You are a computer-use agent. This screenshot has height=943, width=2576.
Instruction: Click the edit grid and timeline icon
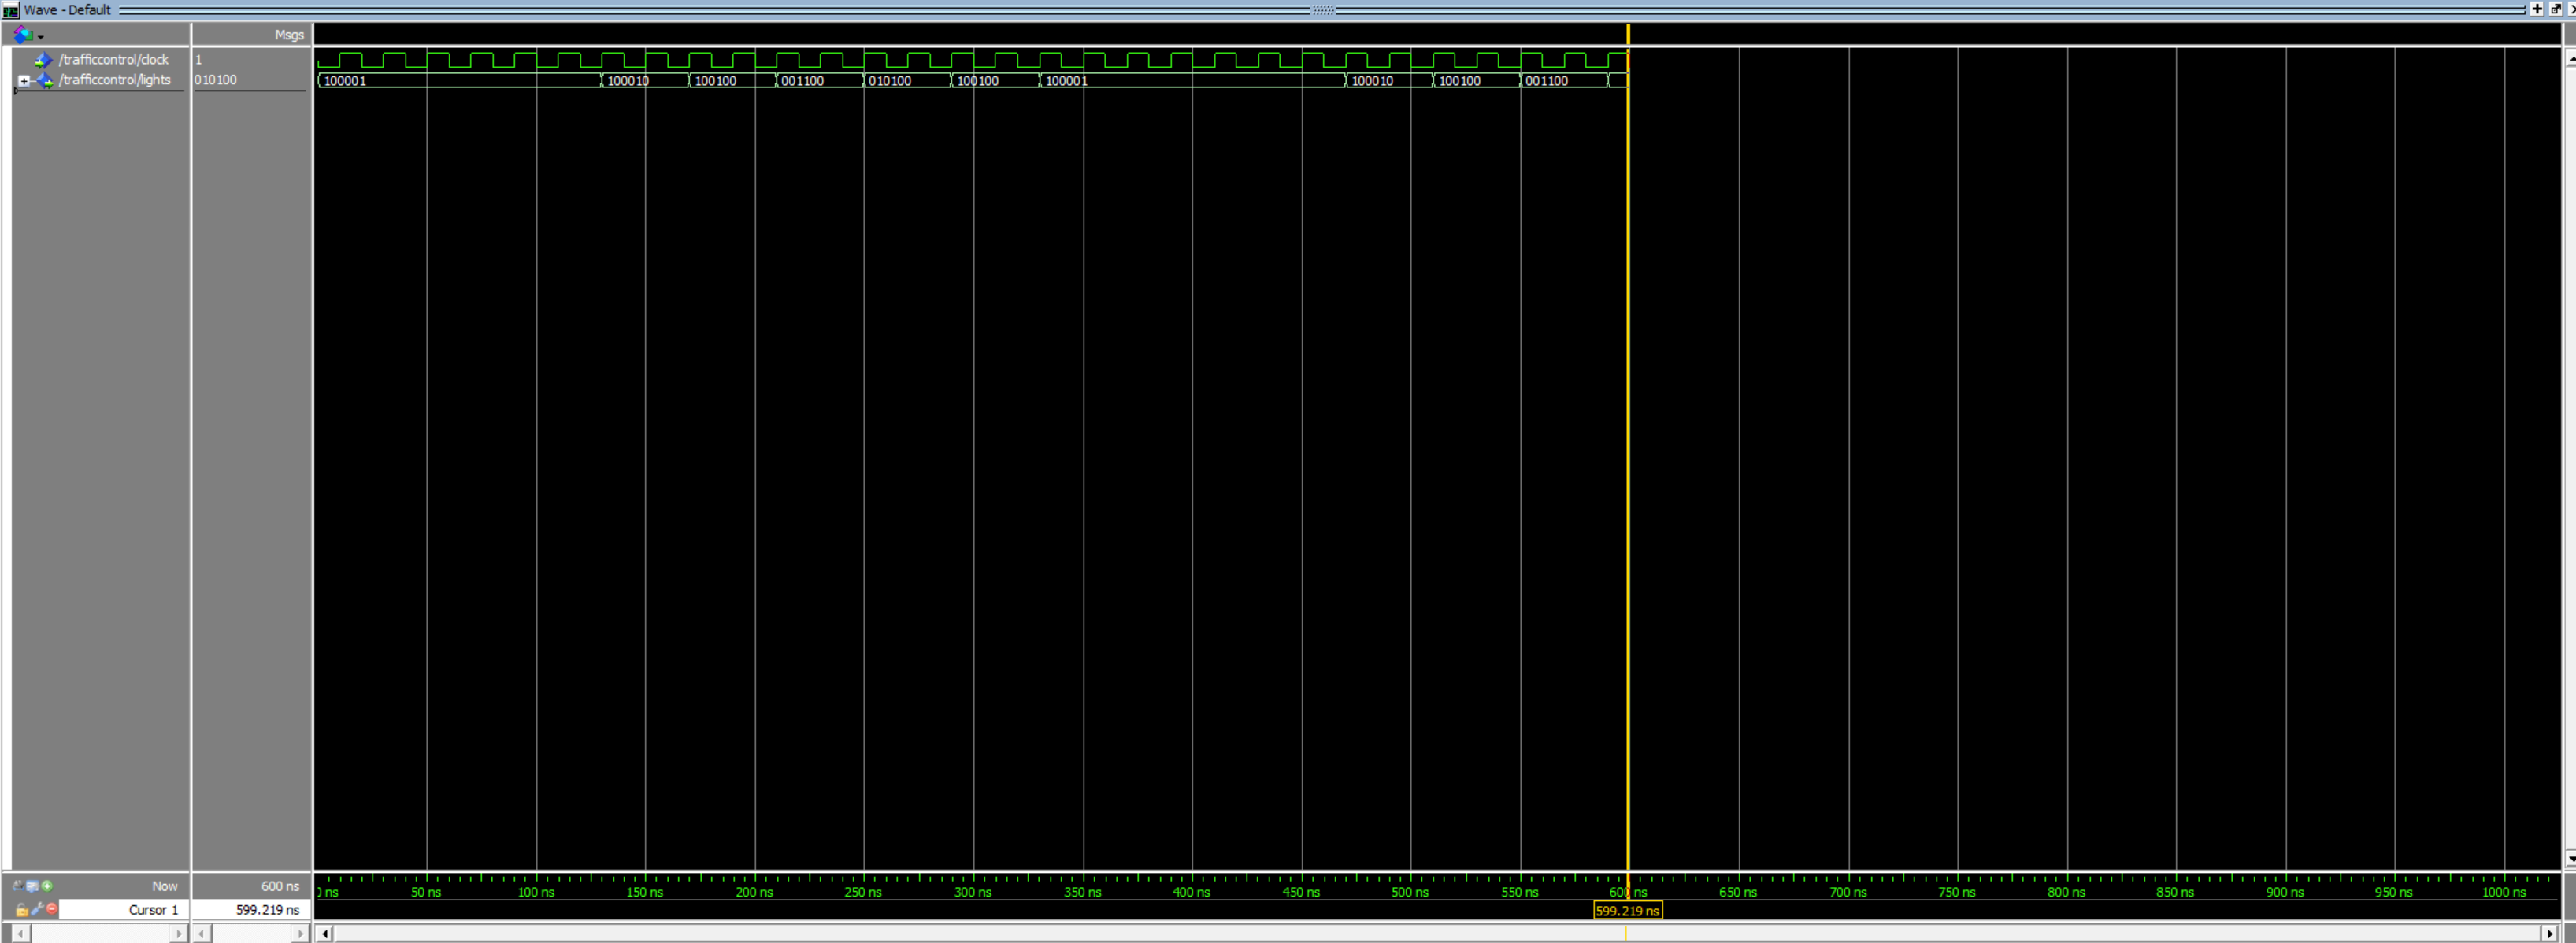coord(32,886)
